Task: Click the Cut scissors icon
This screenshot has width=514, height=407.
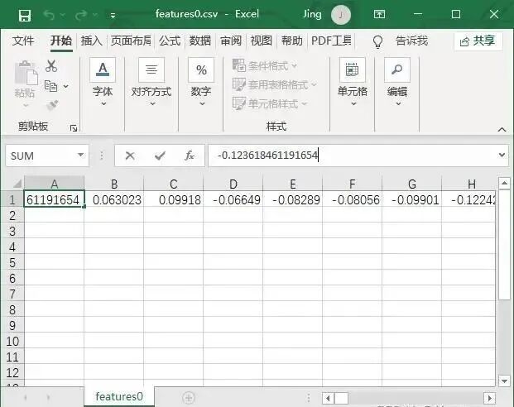Action: tap(51, 66)
